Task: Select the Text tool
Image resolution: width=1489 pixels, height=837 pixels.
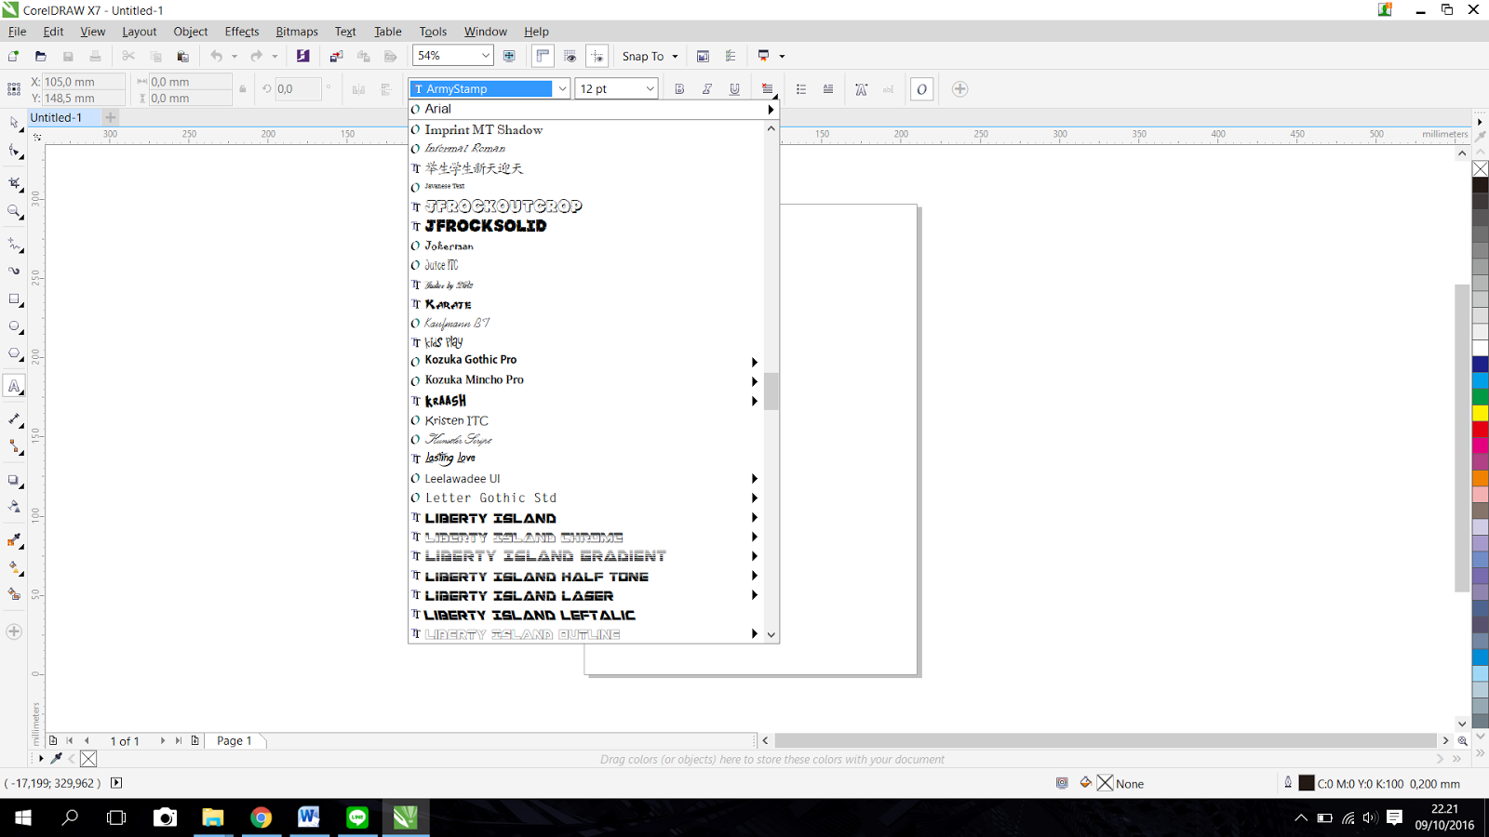Action: point(14,386)
